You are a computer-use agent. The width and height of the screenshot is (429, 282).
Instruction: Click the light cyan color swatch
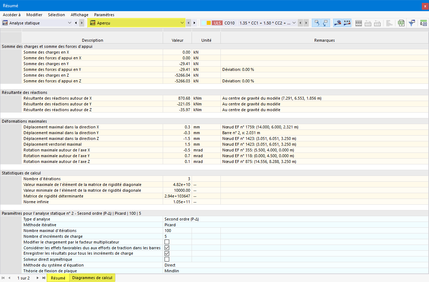click(x=203, y=23)
